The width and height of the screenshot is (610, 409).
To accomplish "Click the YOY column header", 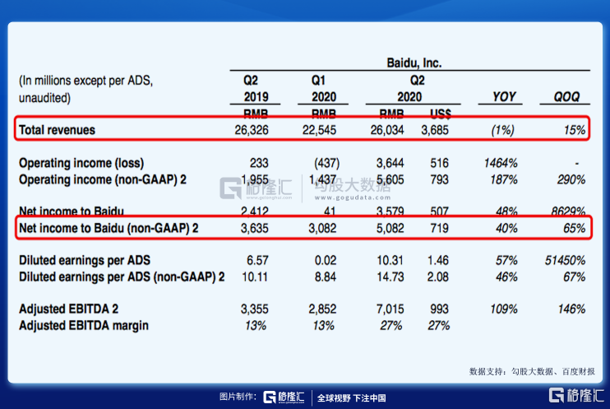I will 504,97.
